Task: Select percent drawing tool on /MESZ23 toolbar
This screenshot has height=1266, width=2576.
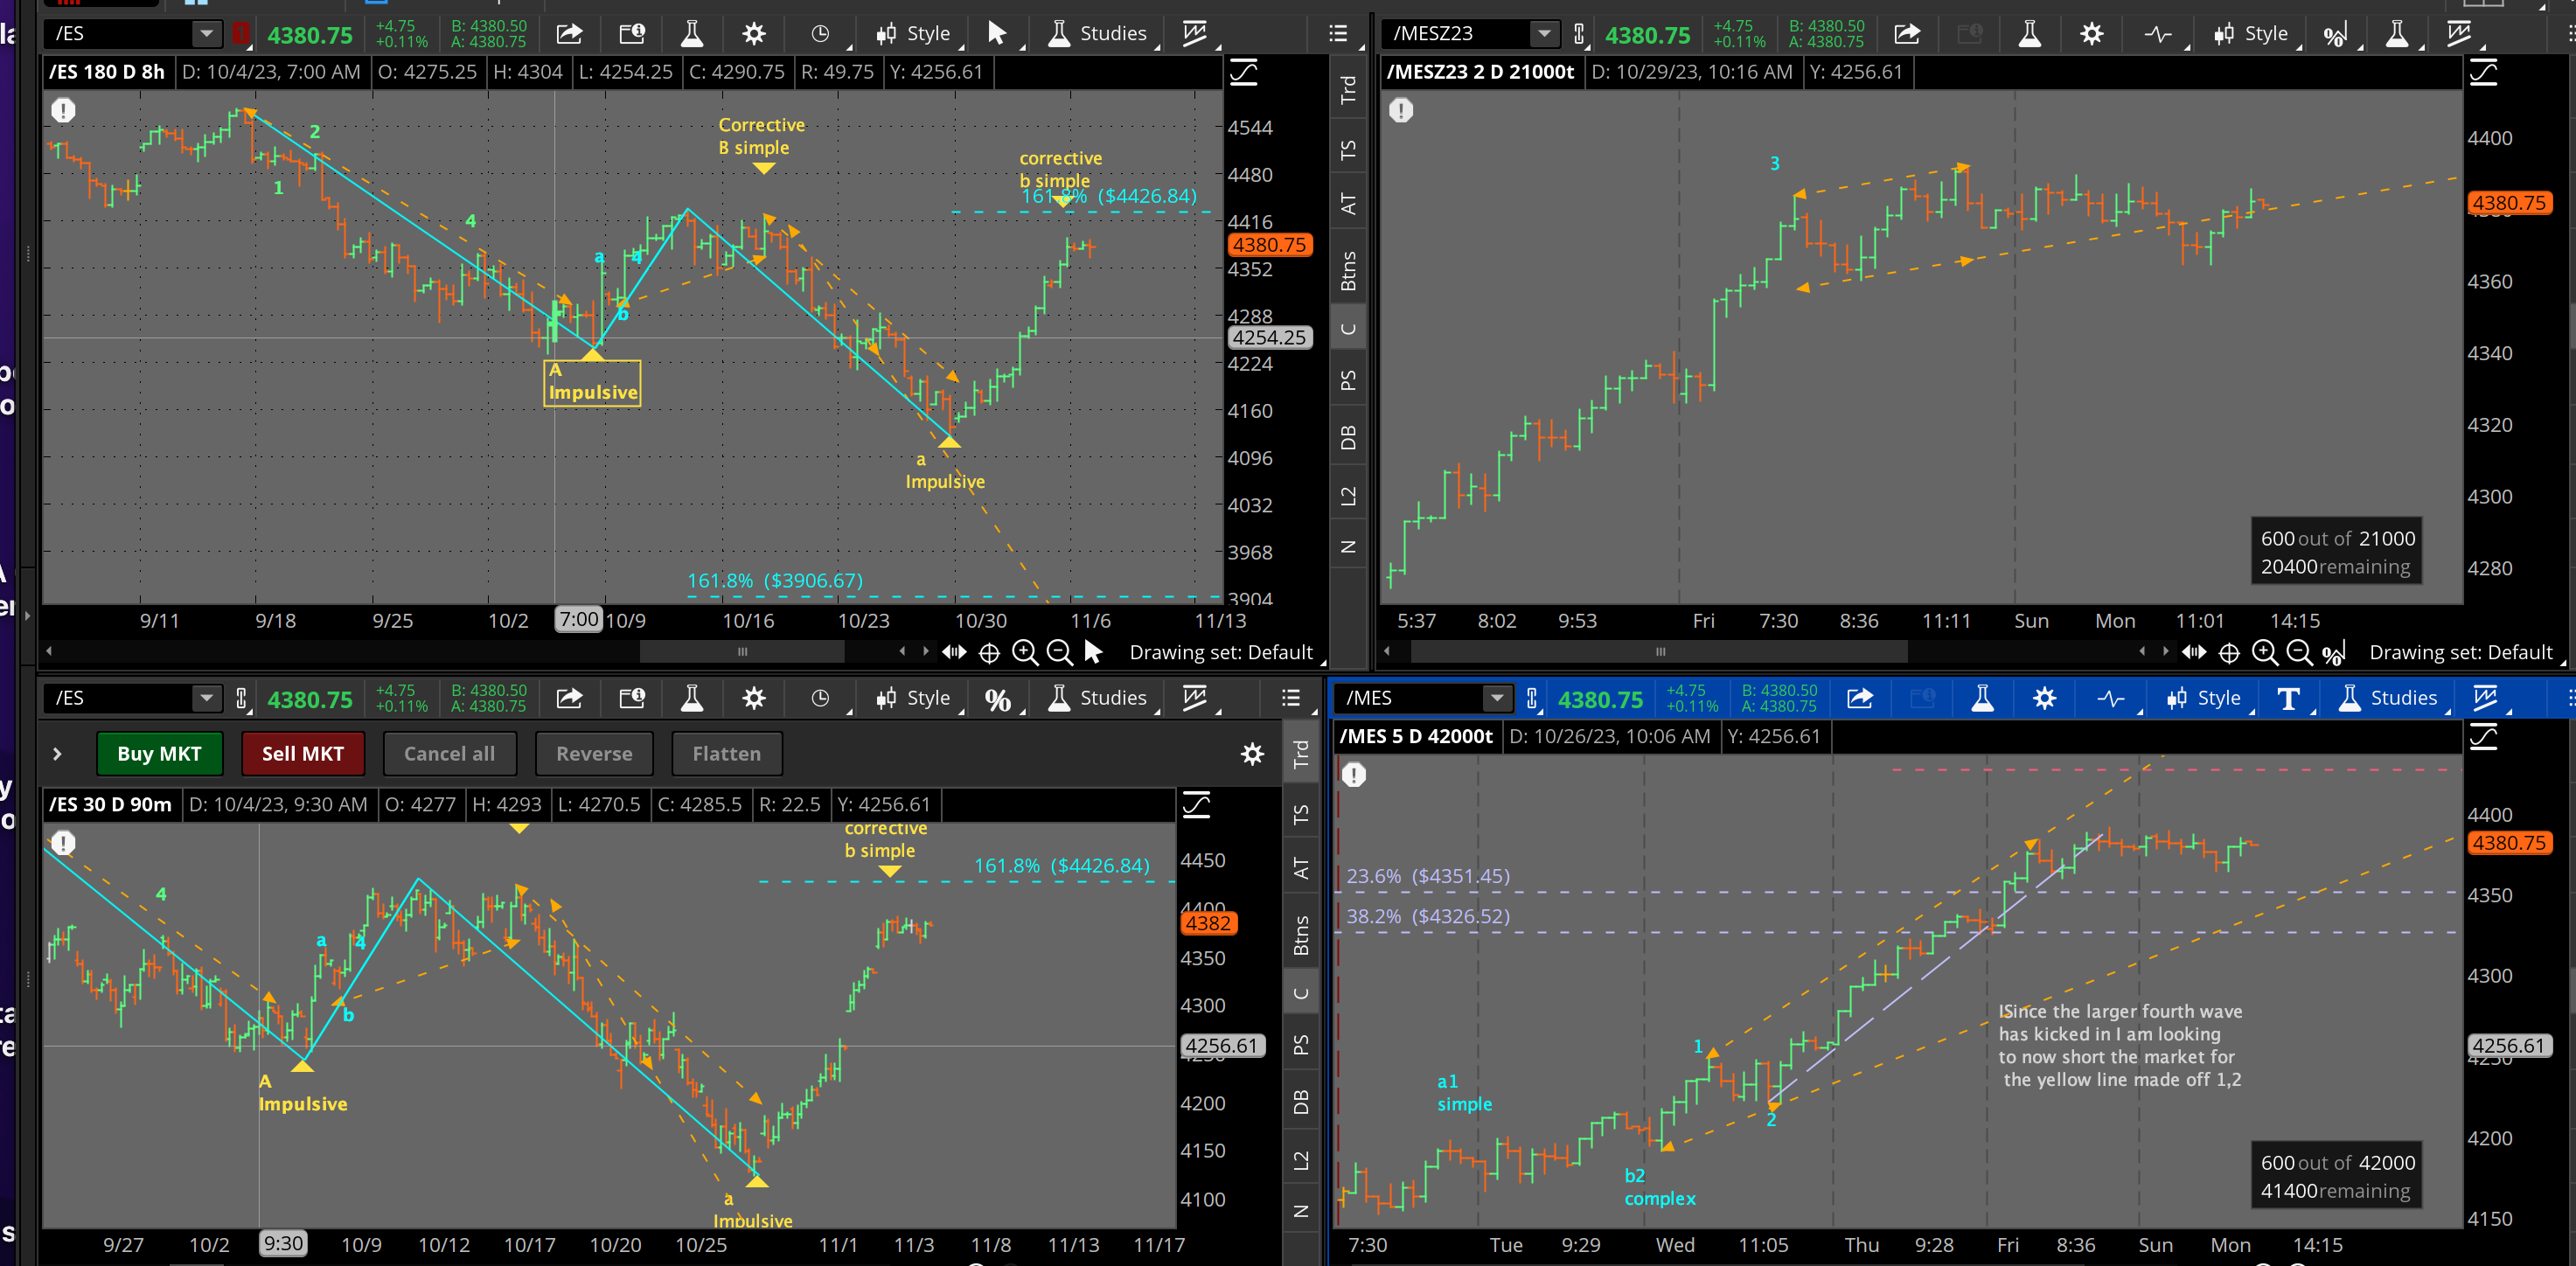Action: (2335, 36)
